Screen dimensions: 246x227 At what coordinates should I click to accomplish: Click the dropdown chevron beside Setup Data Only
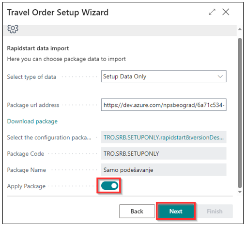pos(220,76)
